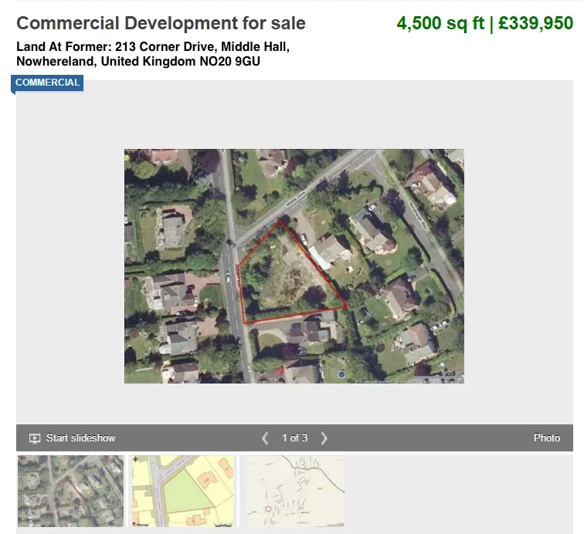
Task: Click the green plot in site plan thumbnail
Action: pyautogui.click(x=185, y=492)
